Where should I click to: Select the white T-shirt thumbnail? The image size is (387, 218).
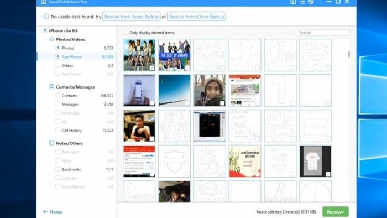tap(316, 161)
